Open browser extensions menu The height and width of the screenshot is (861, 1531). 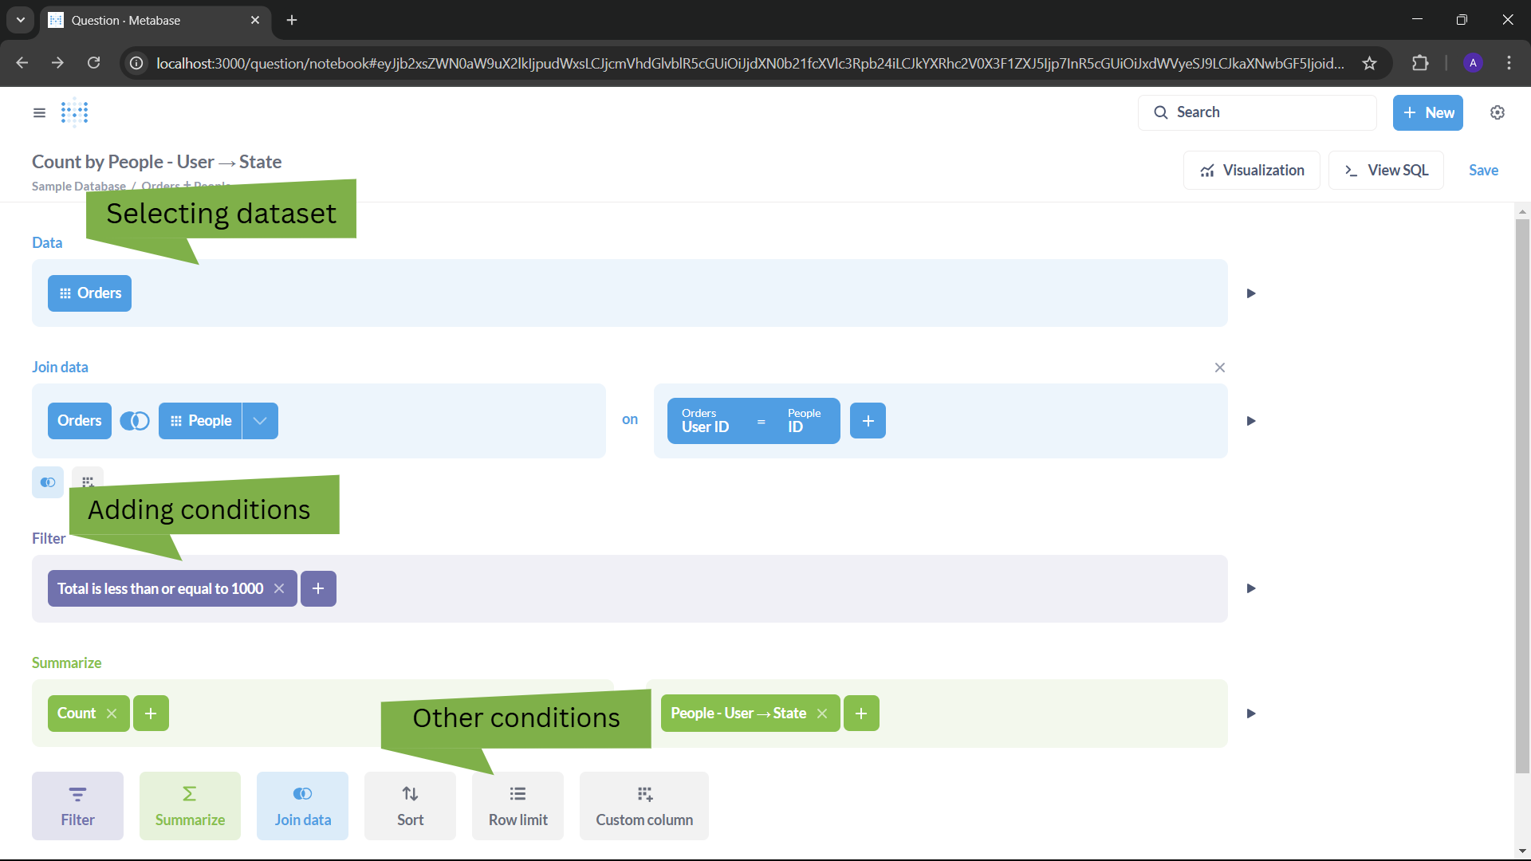pyautogui.click(x=1420, y=63)
